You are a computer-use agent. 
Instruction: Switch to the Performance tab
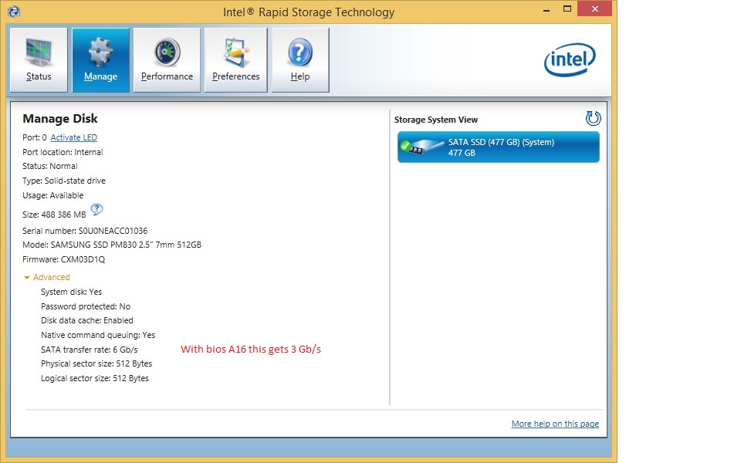167,60
